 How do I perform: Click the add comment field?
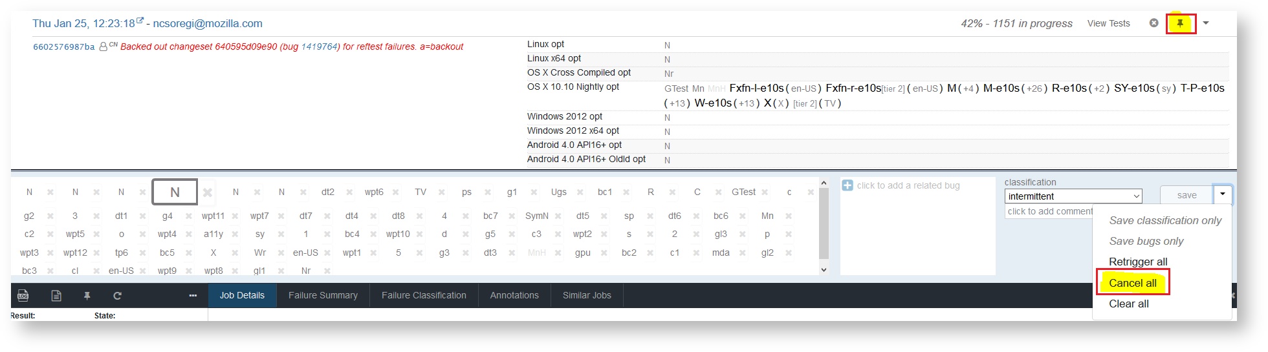(1049, 212)
